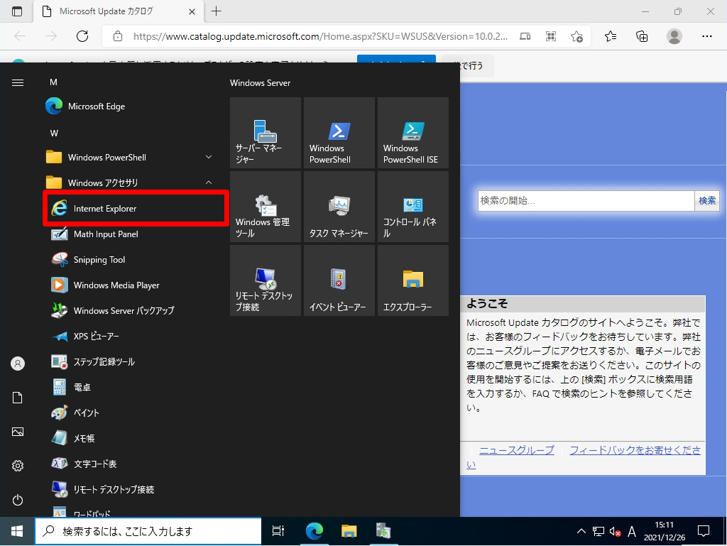Open the Edge profile avatar
This screenshot has width=727, height=546.
tap(674, 36)
